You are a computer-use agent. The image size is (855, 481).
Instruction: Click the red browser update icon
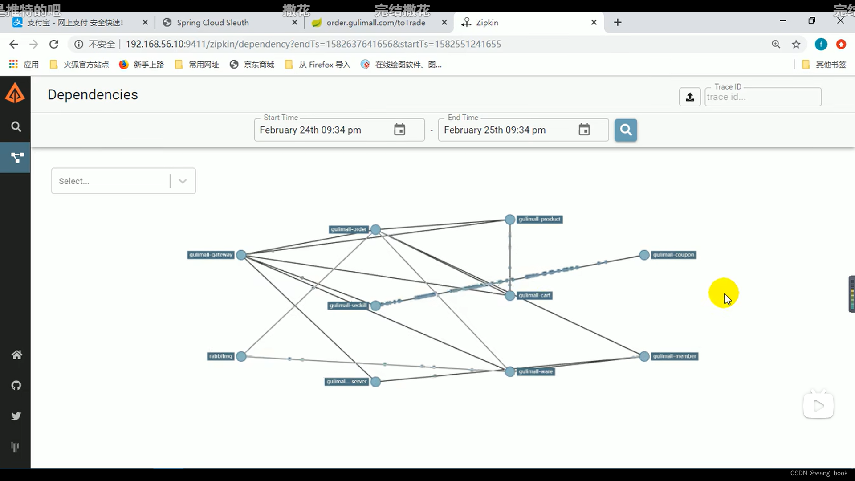click(x=841, y=44)
